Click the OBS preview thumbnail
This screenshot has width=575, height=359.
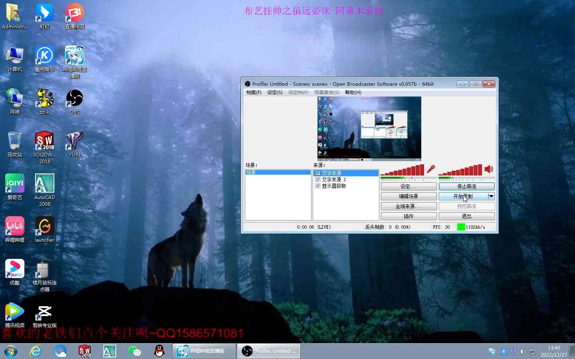click(x=369, y=128)
